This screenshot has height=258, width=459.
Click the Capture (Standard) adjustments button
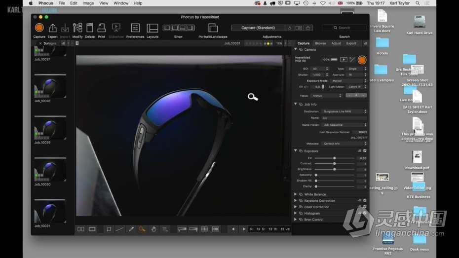(258, 28)
